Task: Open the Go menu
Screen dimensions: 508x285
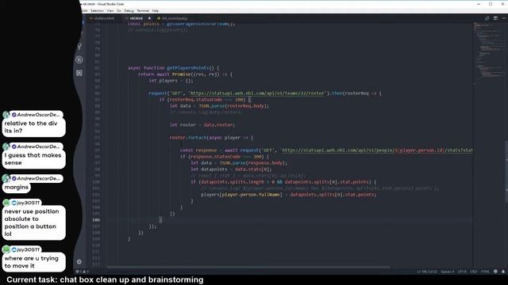Action: coord(119,10)
